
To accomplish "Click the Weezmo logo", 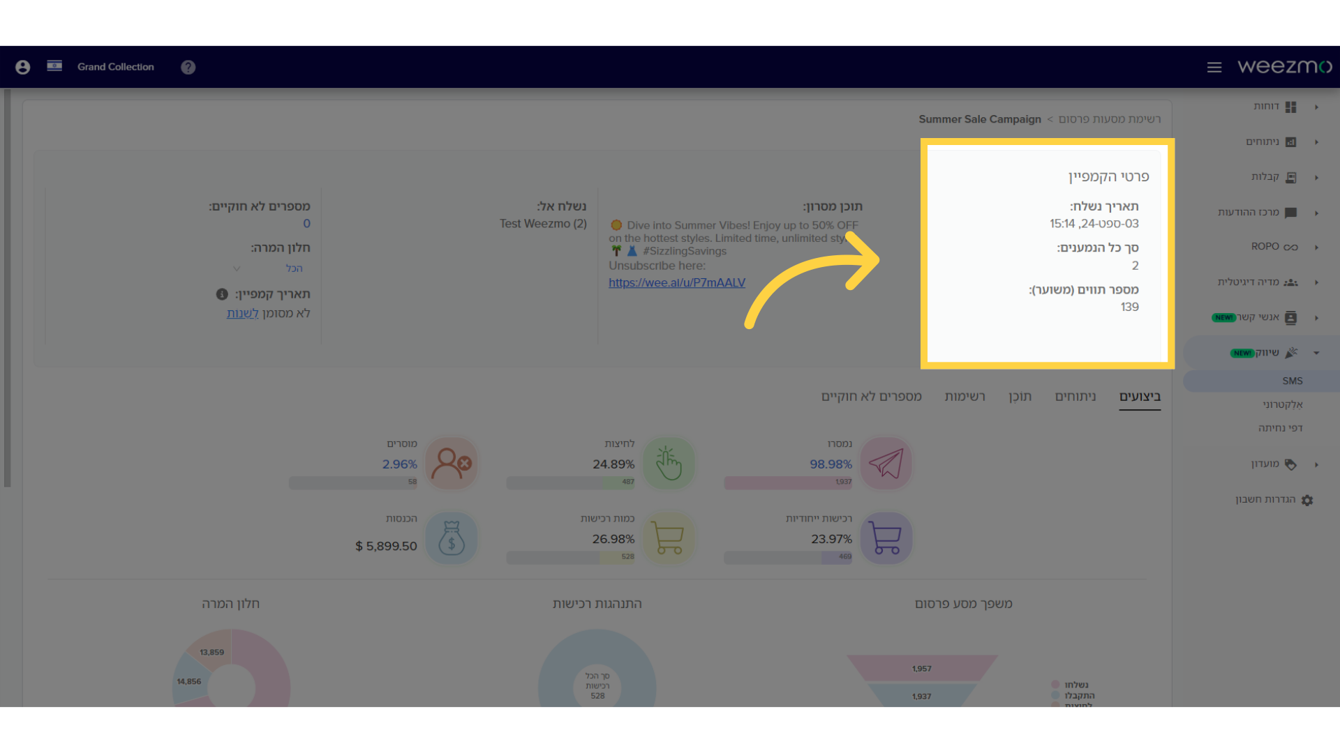I will pyautogui.click(x=1285, y=66).
